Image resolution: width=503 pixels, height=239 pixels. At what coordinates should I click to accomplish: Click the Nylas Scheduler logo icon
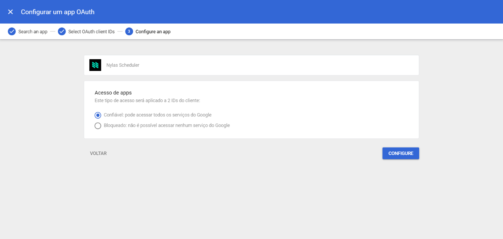[95, 65]
